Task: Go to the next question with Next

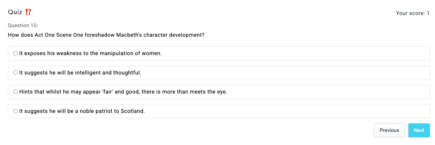Action: pyautogui.click(x=419, y=130)
